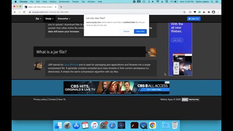Click the Facebook Like button

pyautogui.click(x=194, y=19)
